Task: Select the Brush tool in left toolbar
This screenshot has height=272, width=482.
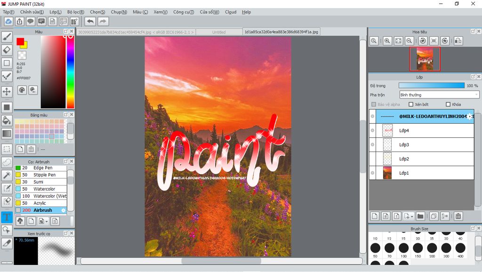Action: pos(7,37)
